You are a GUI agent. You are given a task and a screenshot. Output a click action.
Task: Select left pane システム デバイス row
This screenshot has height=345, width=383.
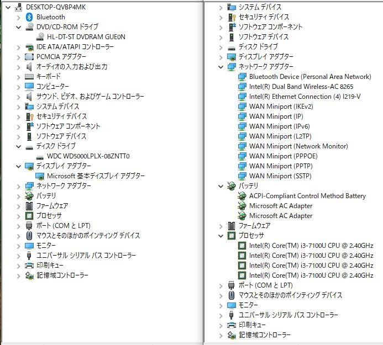pos(57,107)
